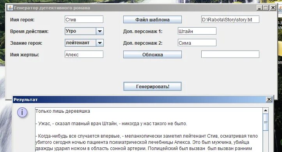Screen dimensions: 282x152
Task: Click inside the generated story text area
Action: 149,130
